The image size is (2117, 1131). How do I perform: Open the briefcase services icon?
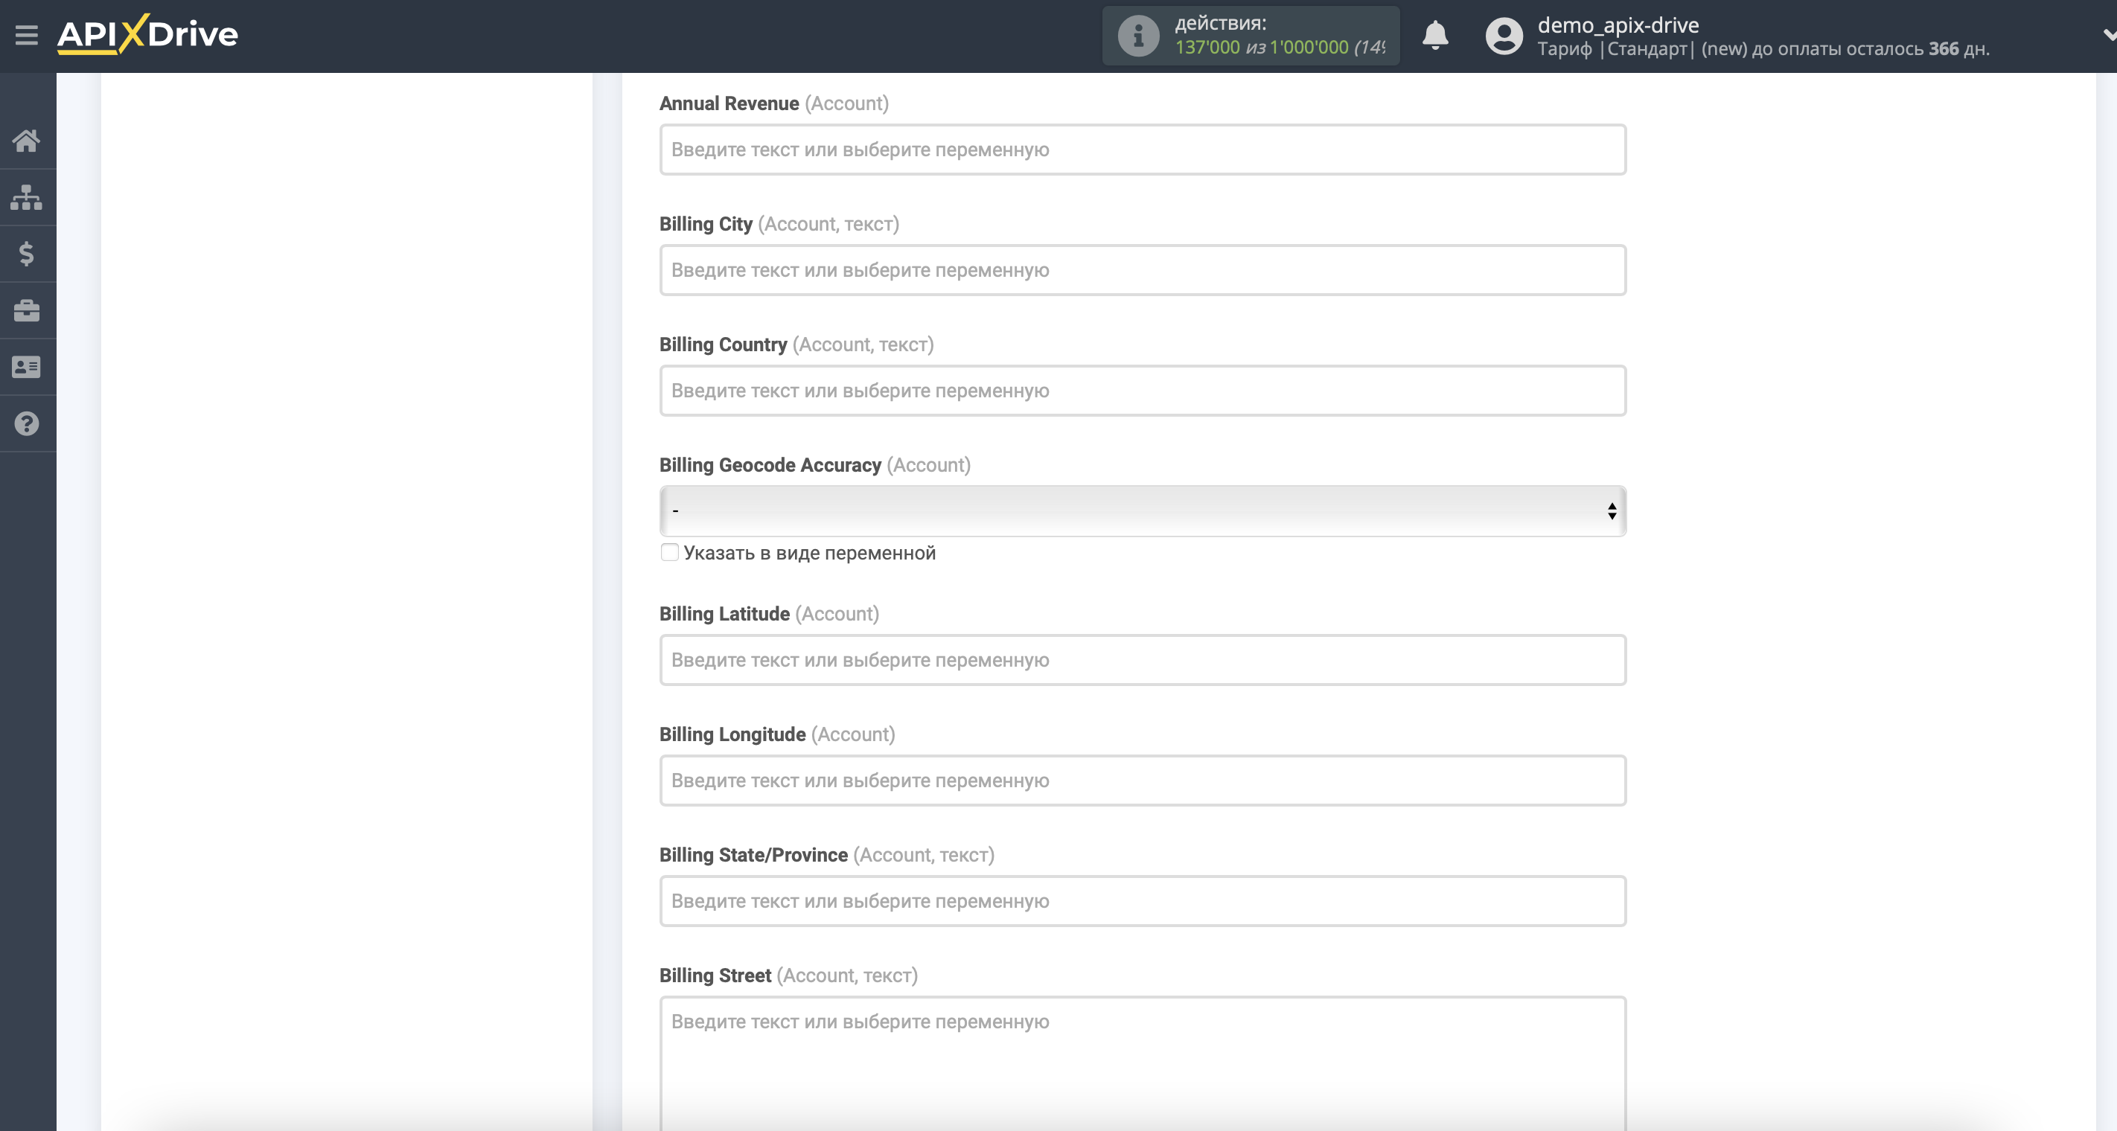click(x=26, y=310)
